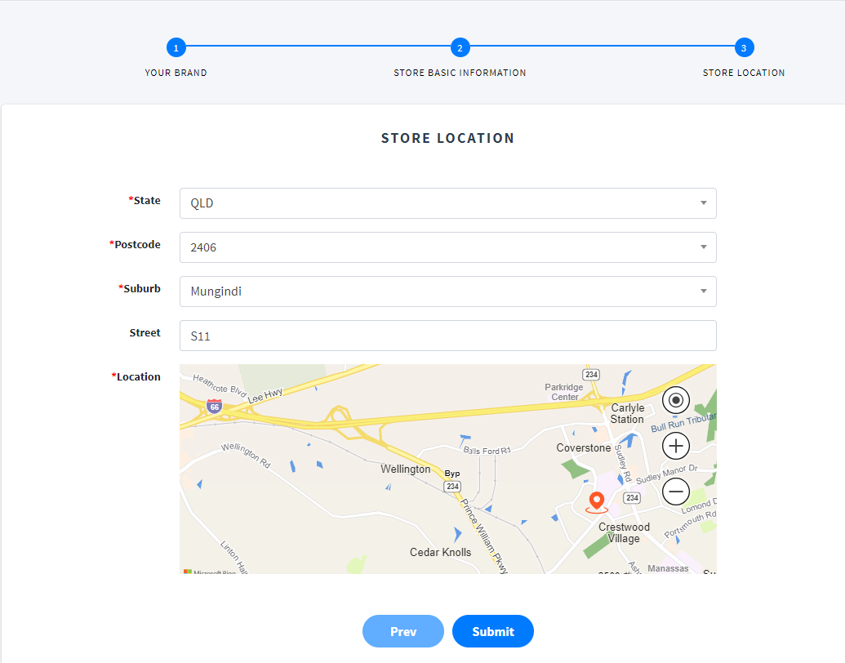Submit the store location form
The width and height of the screenshot is (845, 663).
[492, 631]
